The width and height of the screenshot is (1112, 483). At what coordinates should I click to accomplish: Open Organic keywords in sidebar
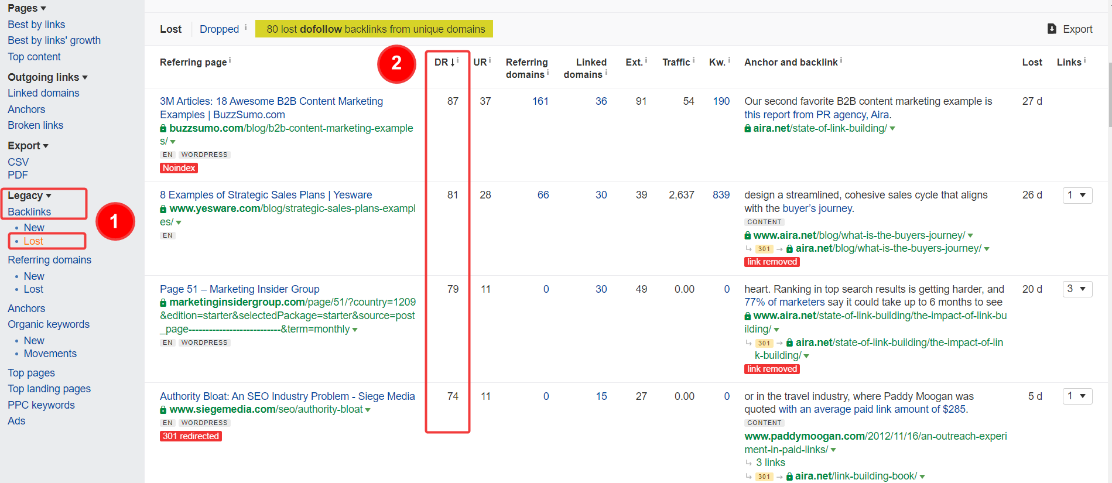coord(49,324)
